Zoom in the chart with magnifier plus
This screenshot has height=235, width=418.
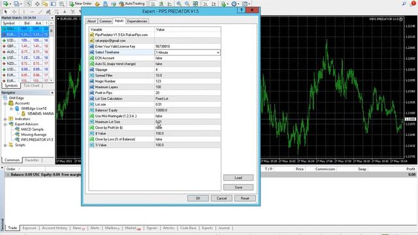(x=179, y=4)
